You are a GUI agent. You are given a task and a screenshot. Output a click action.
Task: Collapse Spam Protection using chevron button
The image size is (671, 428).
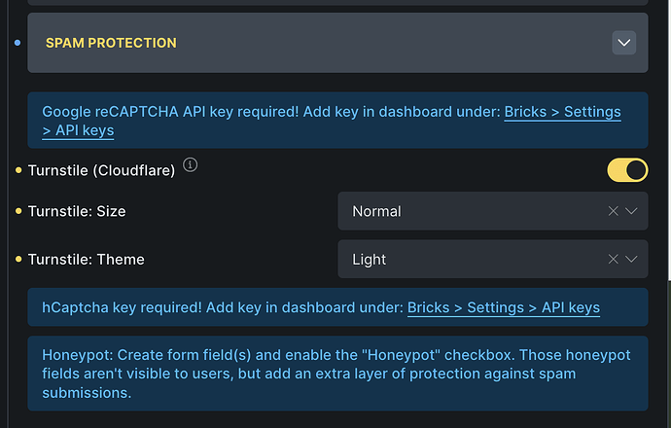tap(624, 43)
